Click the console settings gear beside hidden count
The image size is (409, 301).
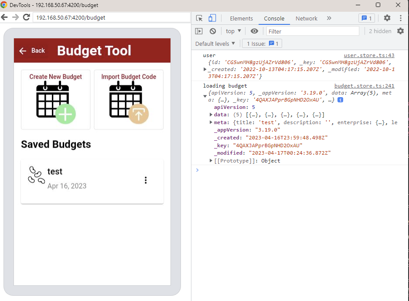tap(400, 31)
